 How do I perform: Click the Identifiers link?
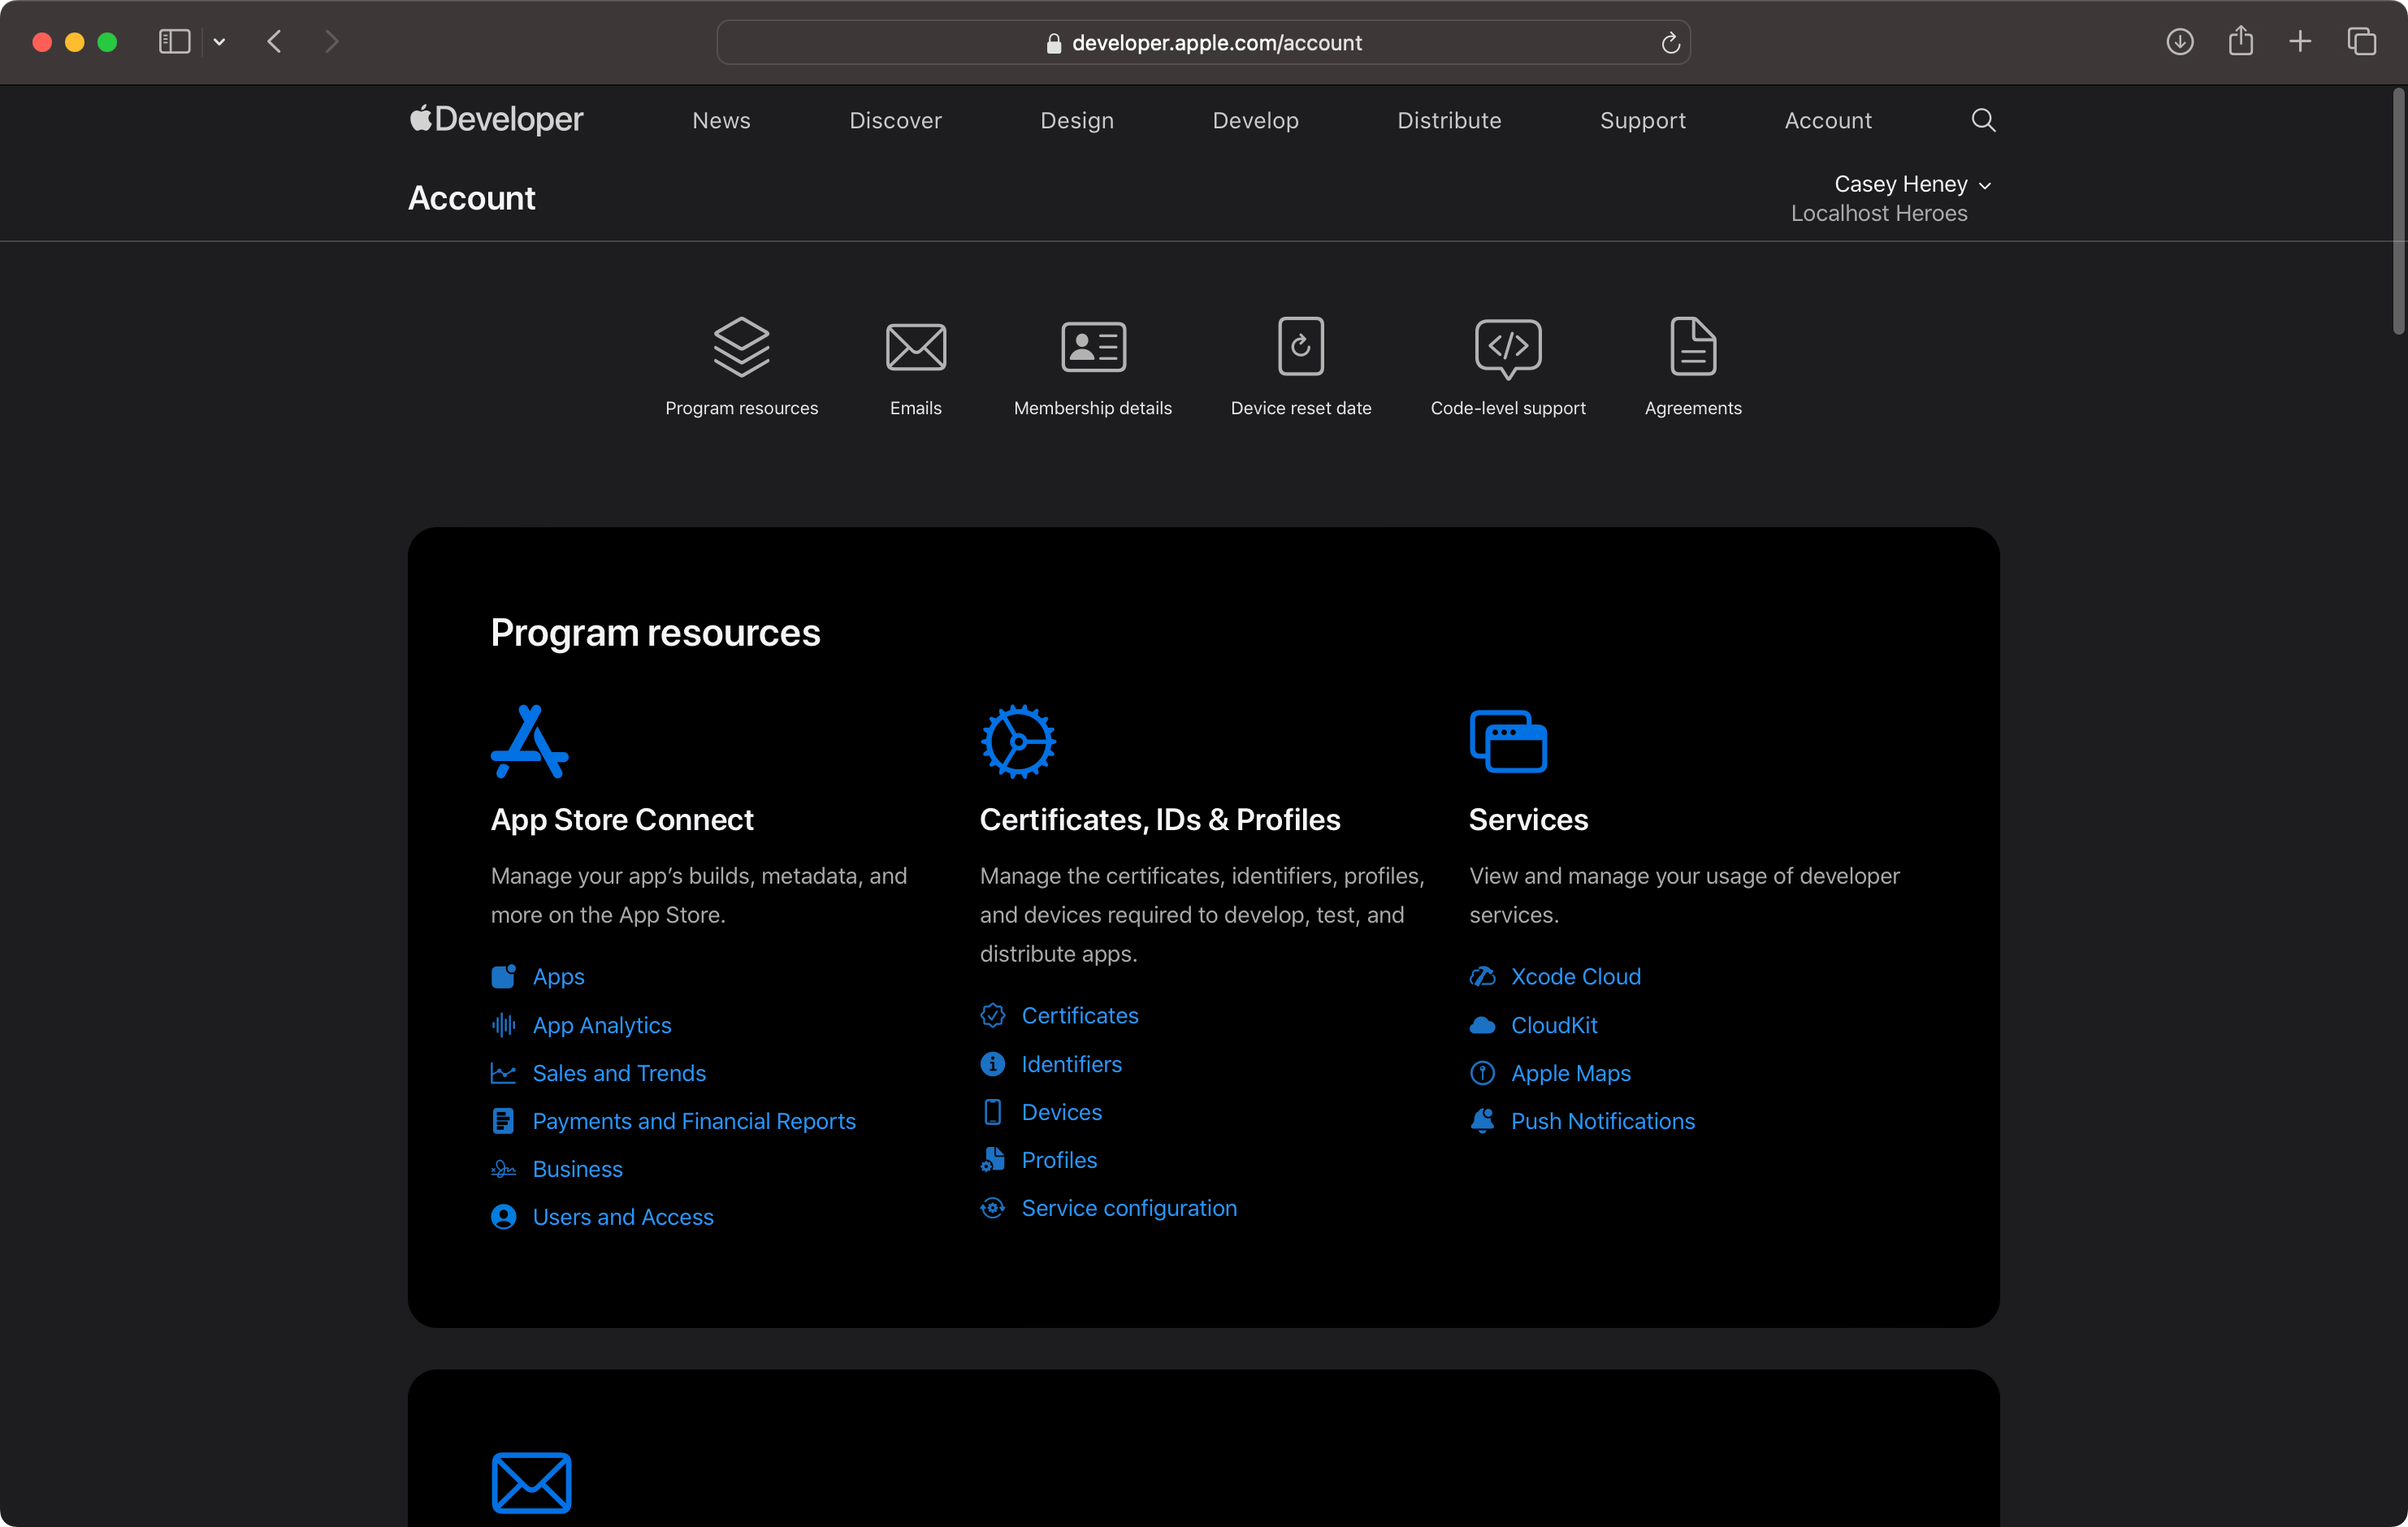click(1071, 1064)
